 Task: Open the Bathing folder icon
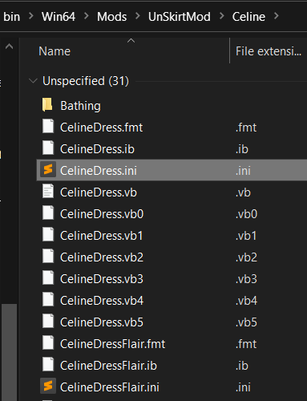[x=47, y=105]
